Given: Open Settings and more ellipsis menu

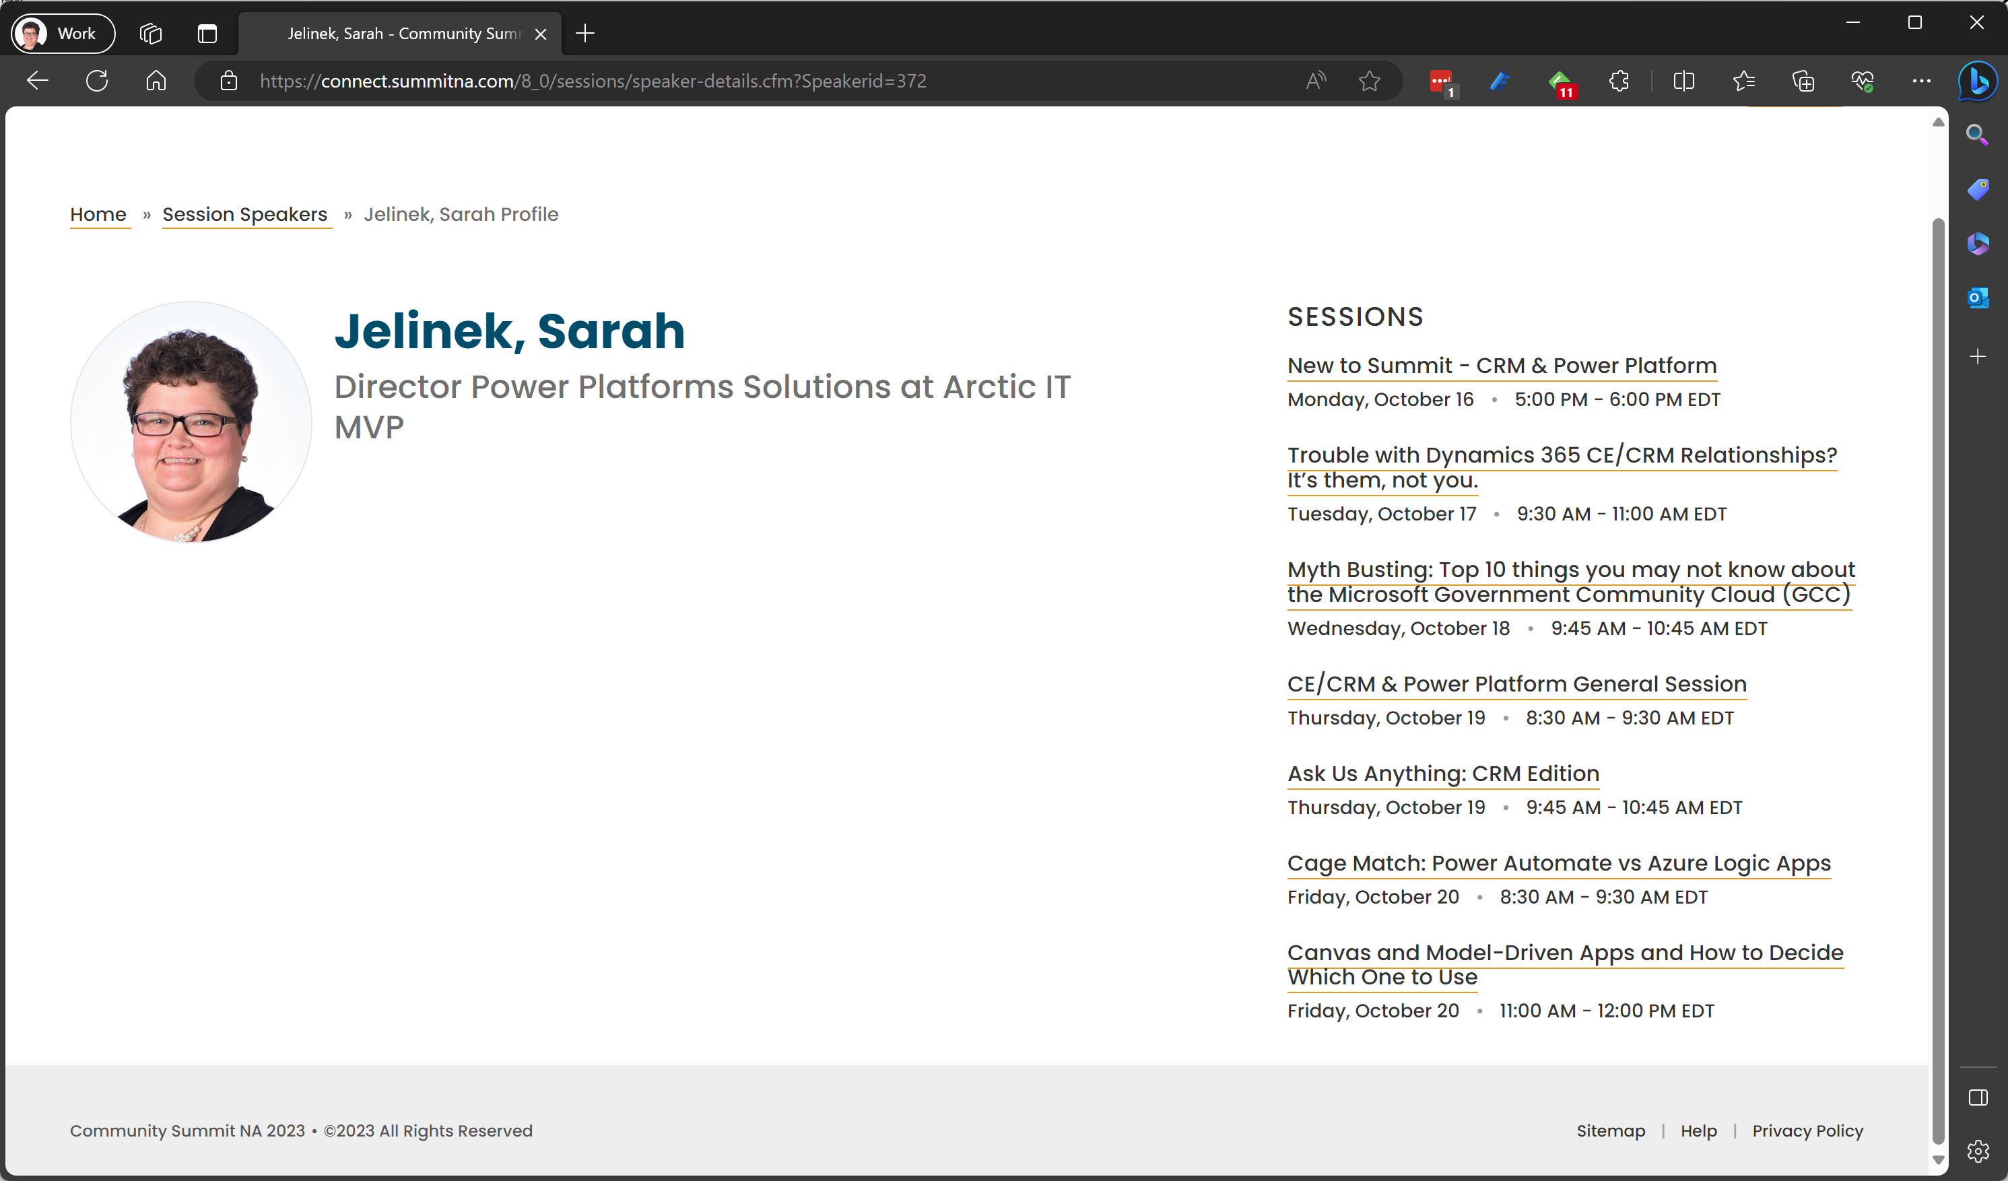Looking at the screenshot, I should pyautogui.click(x=1921, y=81).
